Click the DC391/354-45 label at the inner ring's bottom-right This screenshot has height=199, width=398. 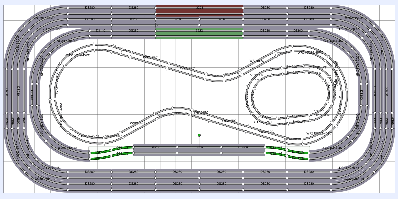coord(332,148)
